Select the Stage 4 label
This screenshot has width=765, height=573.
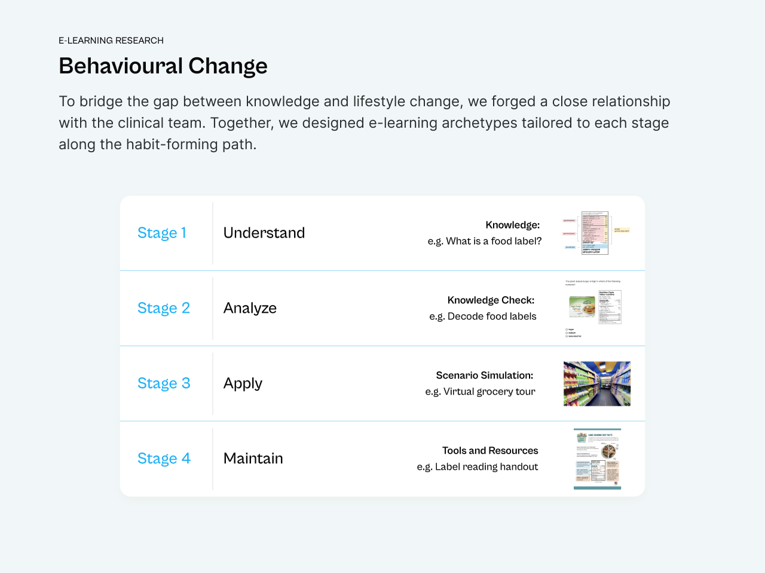[x=164, y=458]
